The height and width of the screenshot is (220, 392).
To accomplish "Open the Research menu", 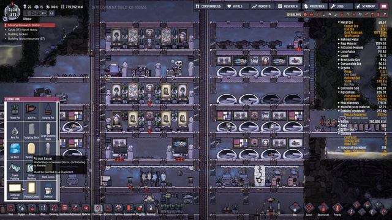I will tap(288, 6).
